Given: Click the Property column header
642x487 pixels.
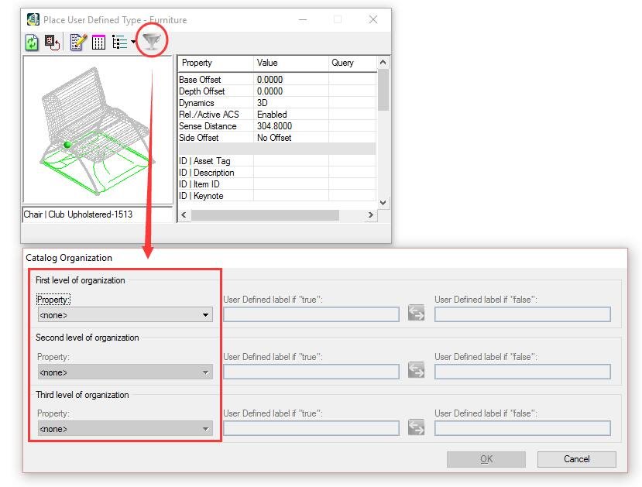Looking at the screenshot, I should click(x=216, y=63).
